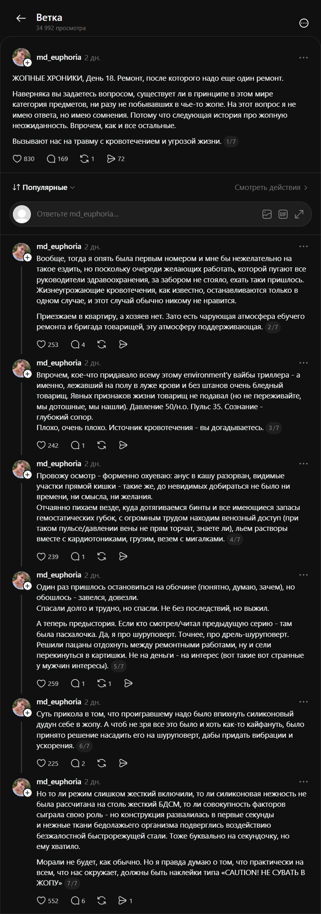Repost the main post with 1 repost
This screenshot has width=321, height=914.
tap(87, 159)
